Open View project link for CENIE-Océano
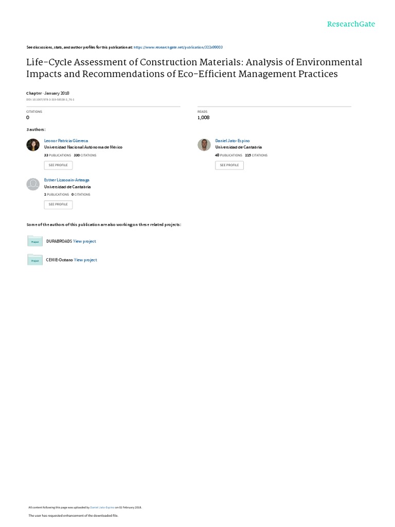 tap(85, 260)
